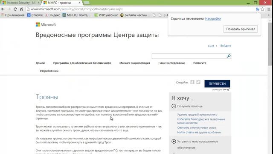Click the Я хочу ... sidebar heading
Viewport: 273px width, 154px height.
(x=183, y=98)
